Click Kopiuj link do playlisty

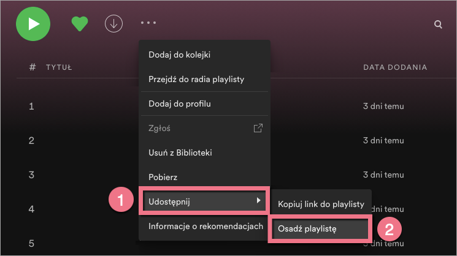[321, 203]
